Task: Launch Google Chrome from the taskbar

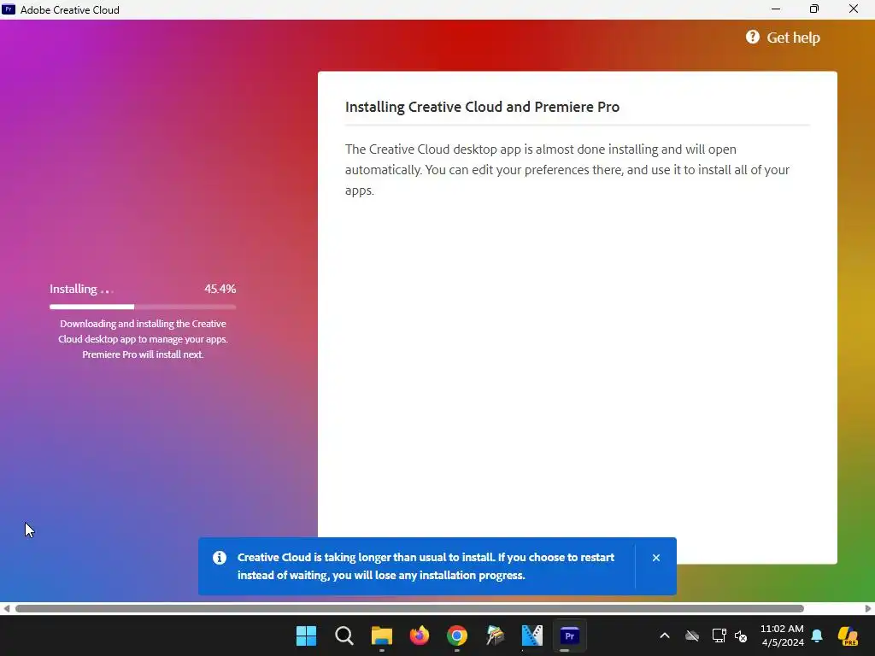Action: click(x=457, y=635)
